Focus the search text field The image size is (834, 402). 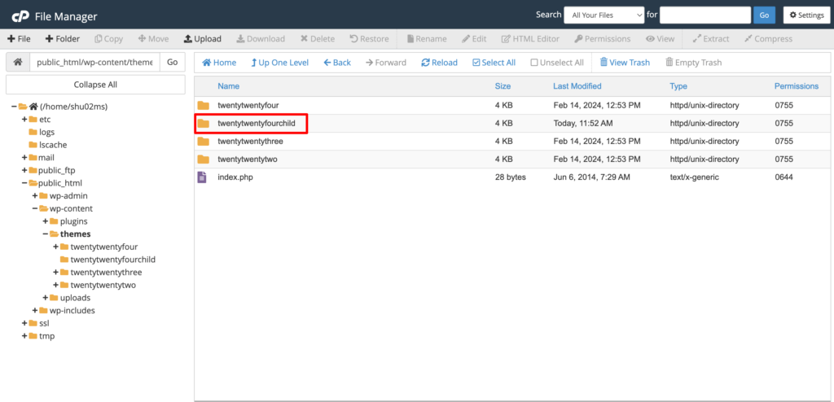pyautogui.click(x=705, y=15)
